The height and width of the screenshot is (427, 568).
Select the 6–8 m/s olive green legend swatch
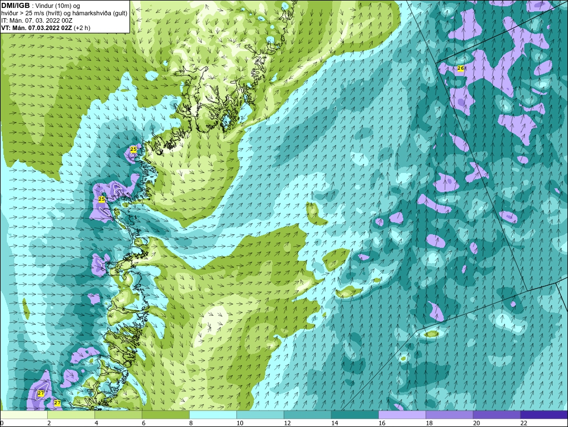(165, 415)
